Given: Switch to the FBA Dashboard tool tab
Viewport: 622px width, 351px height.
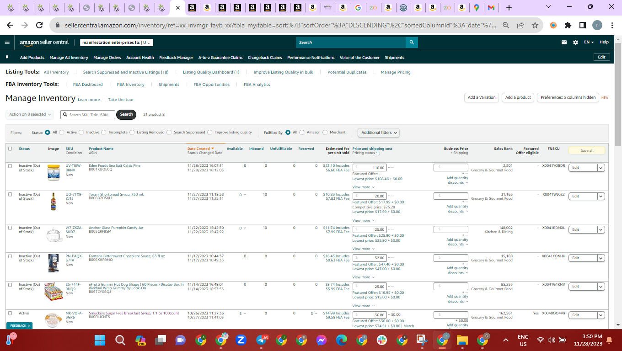Looking at the screenshot, I should click(x=88, y=85).
